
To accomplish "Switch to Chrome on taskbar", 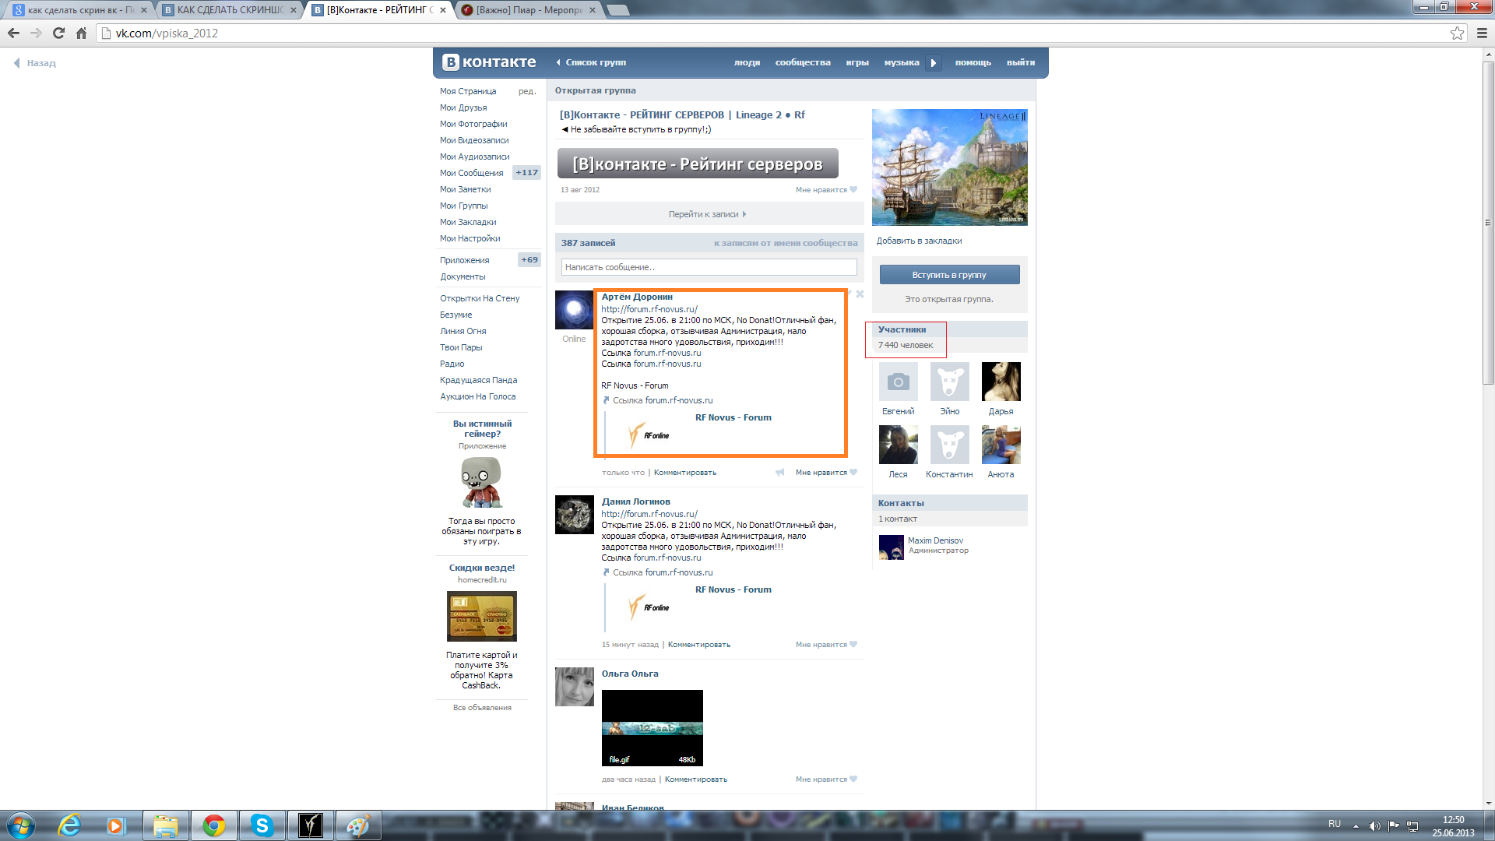I will [213, 825].
